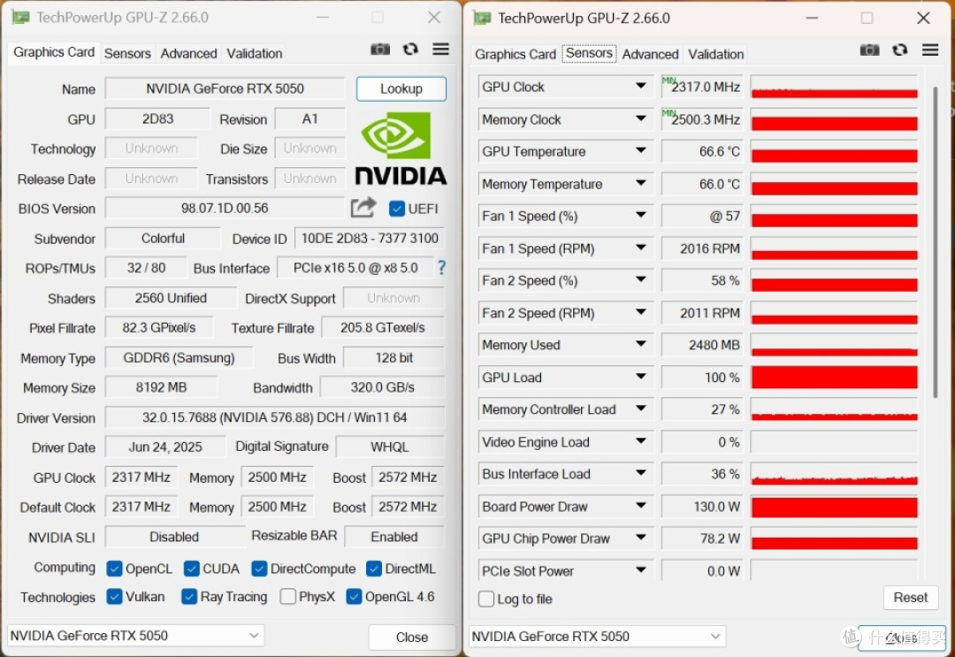Screen dimensions: 955x657
Task: Click the GPU-Z app icon in right title bar
Action: [483, 18]
